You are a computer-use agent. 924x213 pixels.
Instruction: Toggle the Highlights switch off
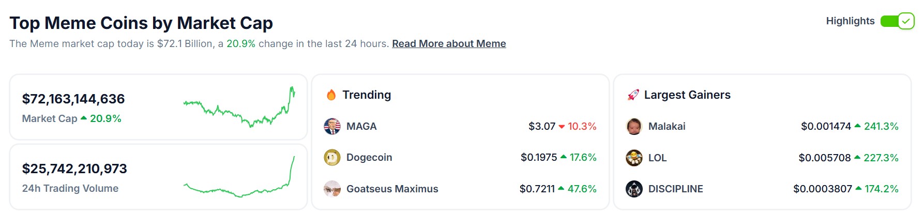tap(898, 21)
